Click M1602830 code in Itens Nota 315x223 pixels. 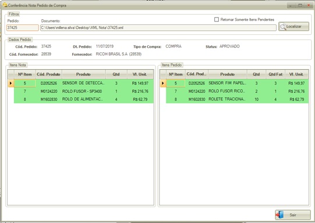tap(49, 99)
